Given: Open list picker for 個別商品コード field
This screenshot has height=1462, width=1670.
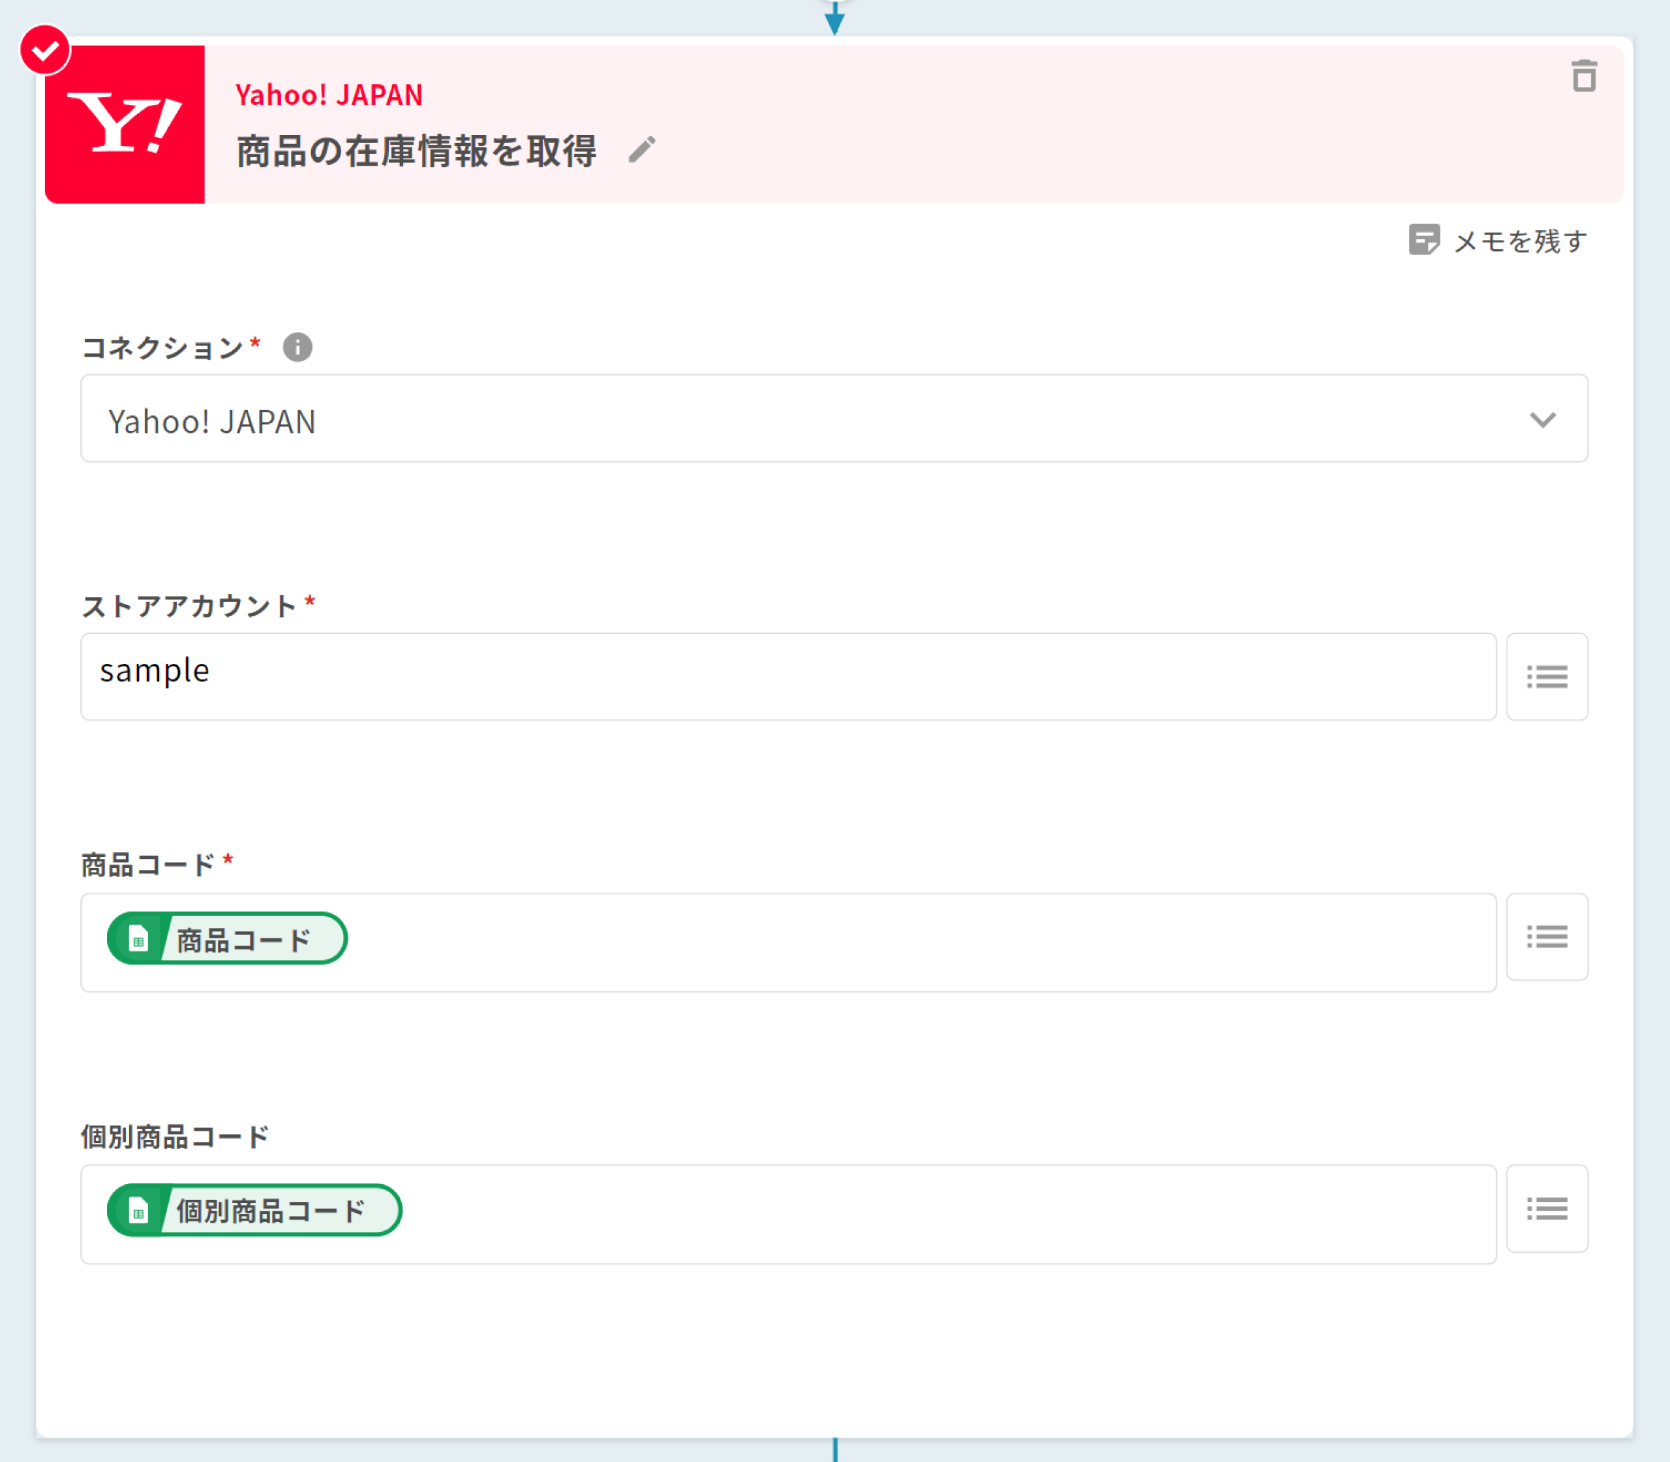Looking at the screenshot, I should (x=1546, y=1208).
